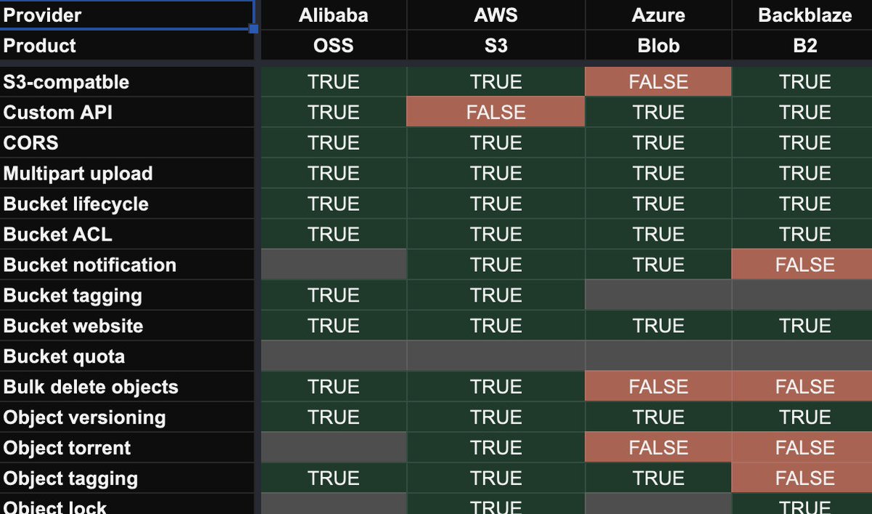Select the blue fill handle on Provider cell

point(254,29)
